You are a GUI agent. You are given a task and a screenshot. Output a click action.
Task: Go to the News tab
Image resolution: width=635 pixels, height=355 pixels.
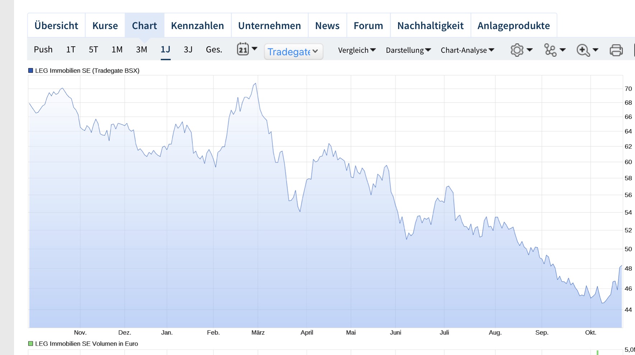[327, 25]
